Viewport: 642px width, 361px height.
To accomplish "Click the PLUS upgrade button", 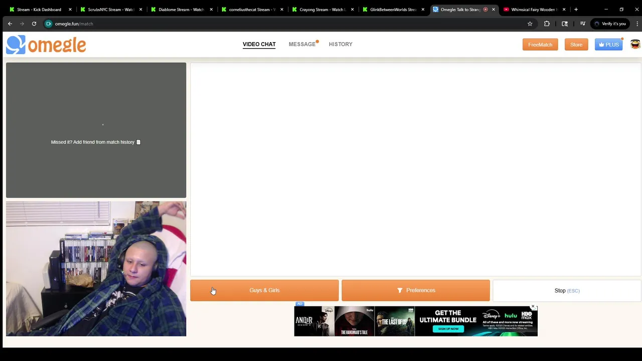I will pyautogui.click(x=608, y=45).
